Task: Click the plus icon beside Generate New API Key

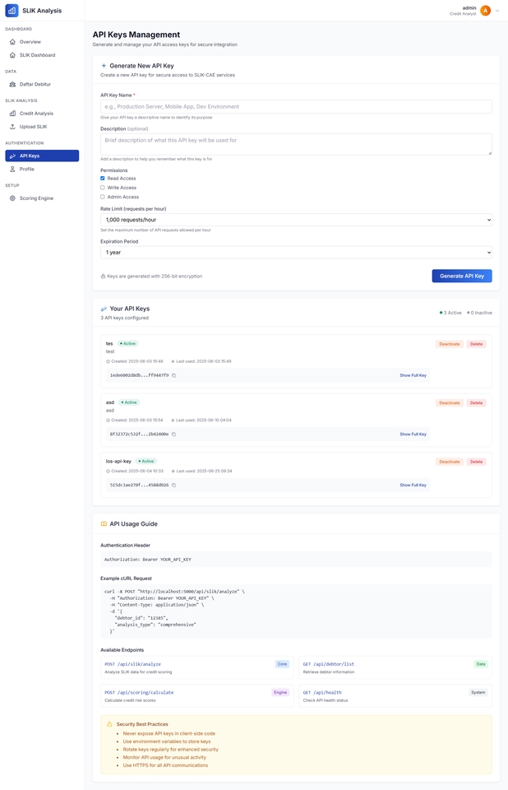Action: [x=104, y=66]
